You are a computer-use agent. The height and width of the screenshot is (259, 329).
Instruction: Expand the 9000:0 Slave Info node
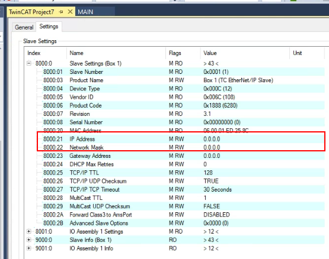click(x=29, y=239)
